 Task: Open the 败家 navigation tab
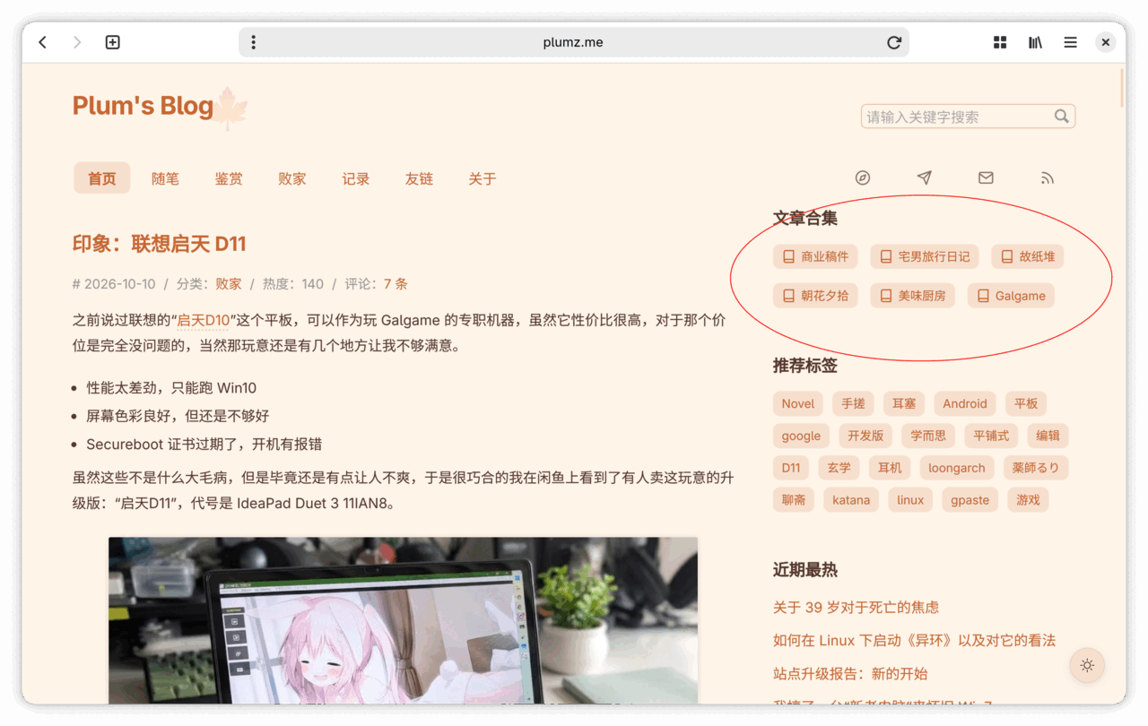click(292, 178)
